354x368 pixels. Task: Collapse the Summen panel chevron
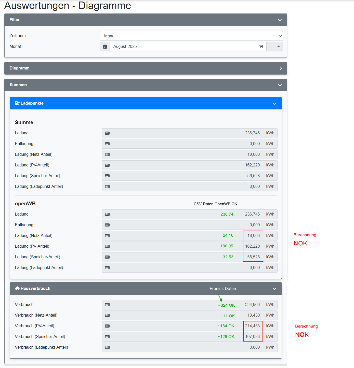coord(280,85)
